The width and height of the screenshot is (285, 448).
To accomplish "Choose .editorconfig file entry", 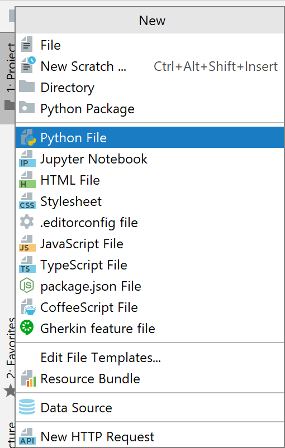I will [x=150, y=222].
